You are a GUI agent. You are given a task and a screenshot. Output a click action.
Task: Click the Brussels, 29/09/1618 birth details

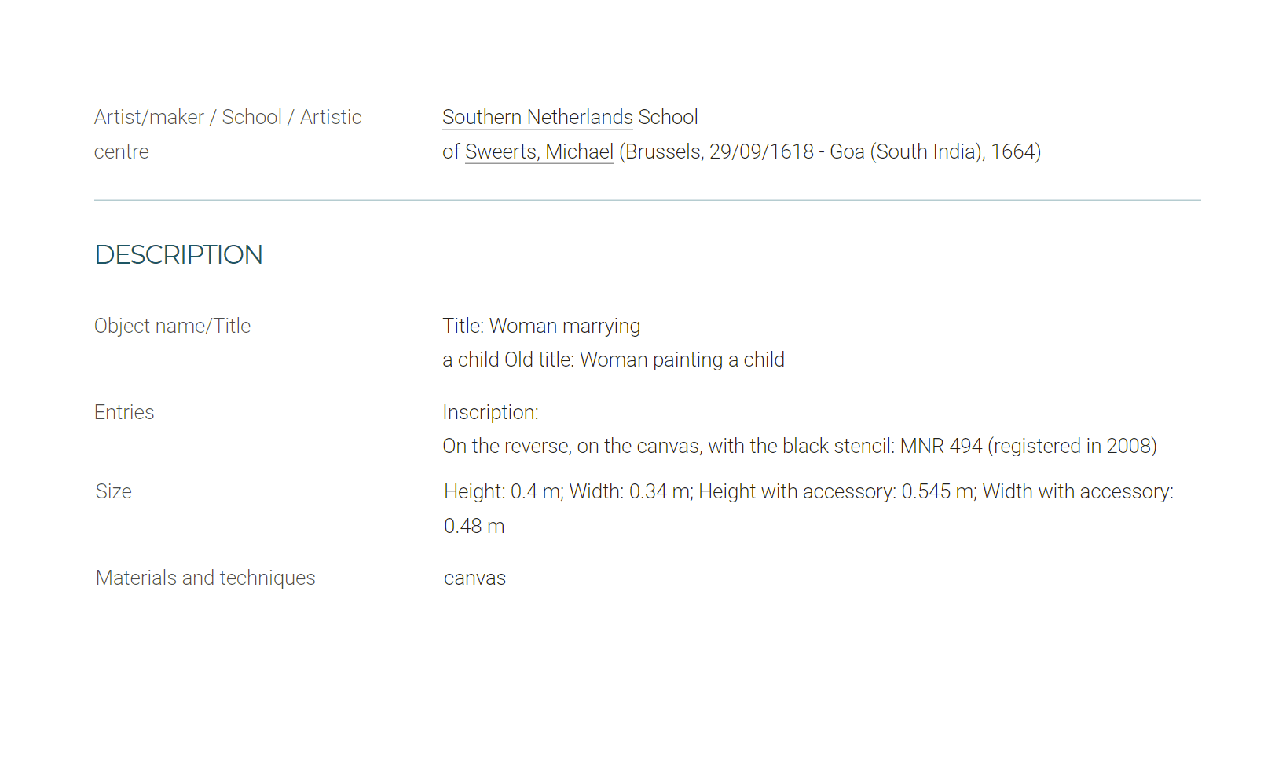[x=720, y=151]
